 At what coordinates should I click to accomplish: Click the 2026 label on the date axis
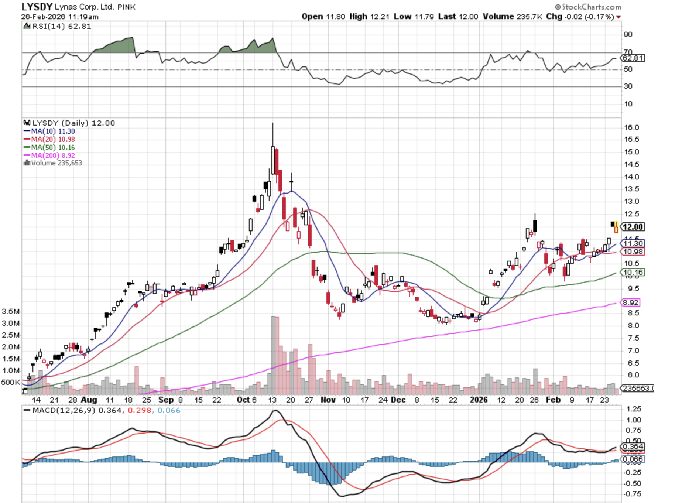(x=479, y=400)
